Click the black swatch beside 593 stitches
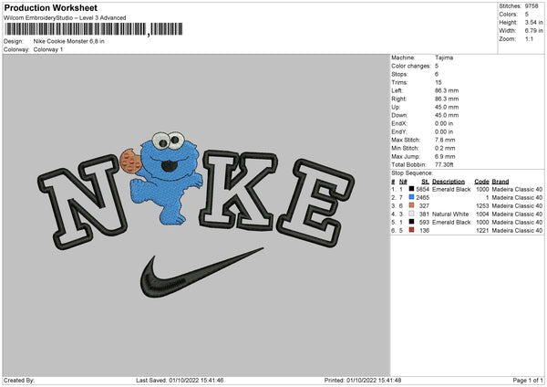547x387 pixels. (x=412, y=222)
